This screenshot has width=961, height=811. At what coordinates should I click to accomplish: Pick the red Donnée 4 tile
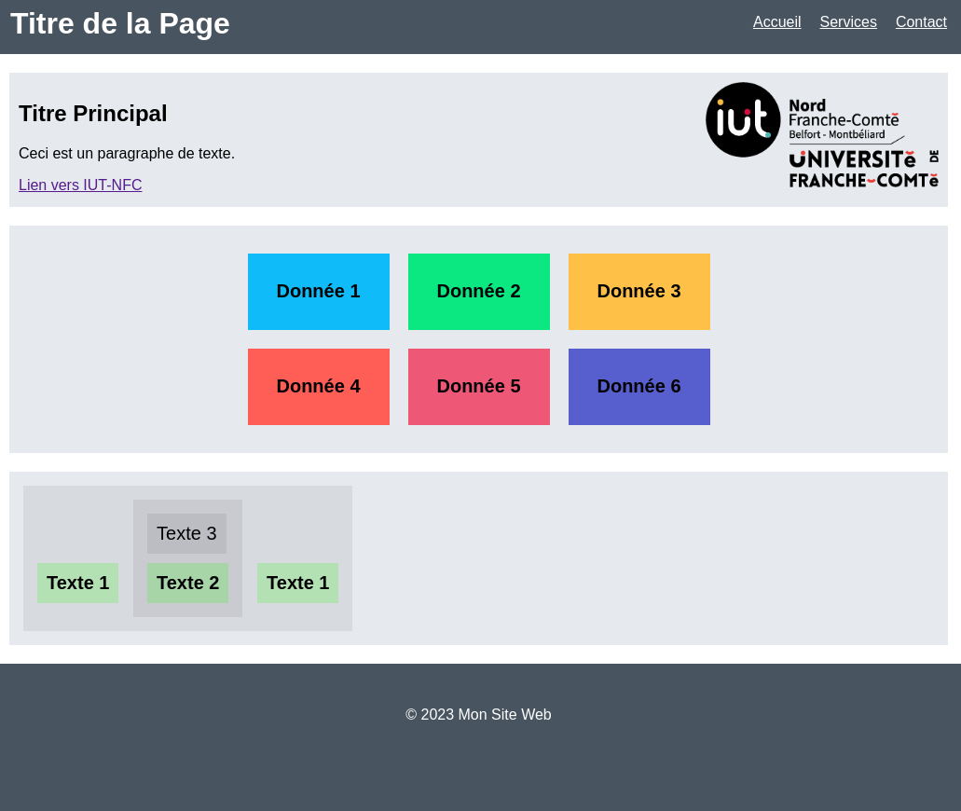click(319, 387)
